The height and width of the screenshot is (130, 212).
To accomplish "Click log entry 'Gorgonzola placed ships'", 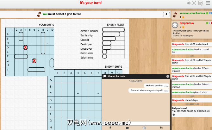I will point(192,100).
